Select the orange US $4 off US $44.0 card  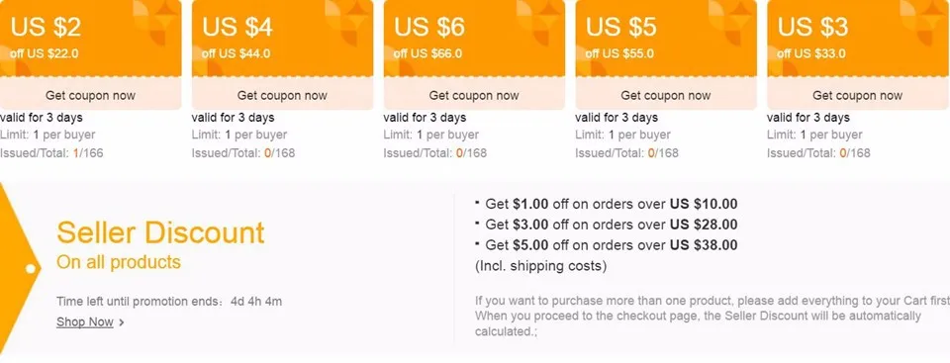coord(282,40)
